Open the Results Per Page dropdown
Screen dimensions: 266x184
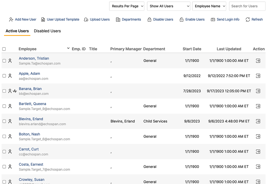point(127,6)
